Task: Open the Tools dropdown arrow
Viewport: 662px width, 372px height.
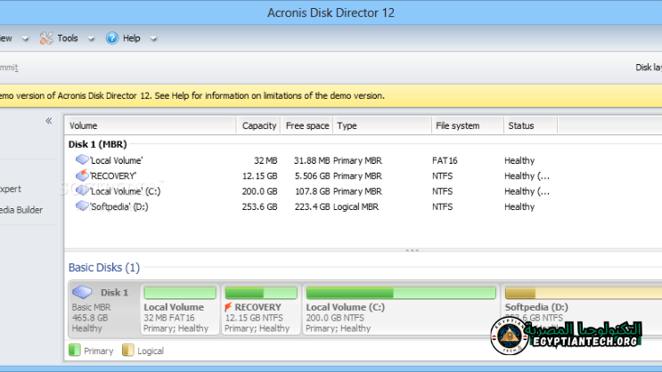Action: [88, 39]
